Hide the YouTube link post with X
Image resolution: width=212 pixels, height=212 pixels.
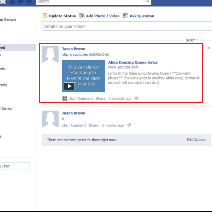point(208,48)
